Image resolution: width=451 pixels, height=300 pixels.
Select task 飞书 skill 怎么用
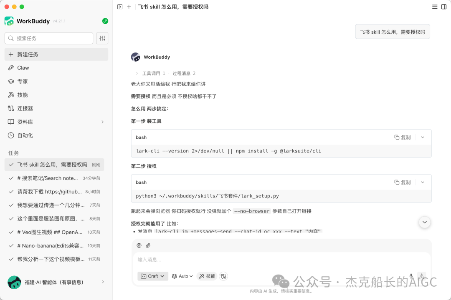(54, 165)
